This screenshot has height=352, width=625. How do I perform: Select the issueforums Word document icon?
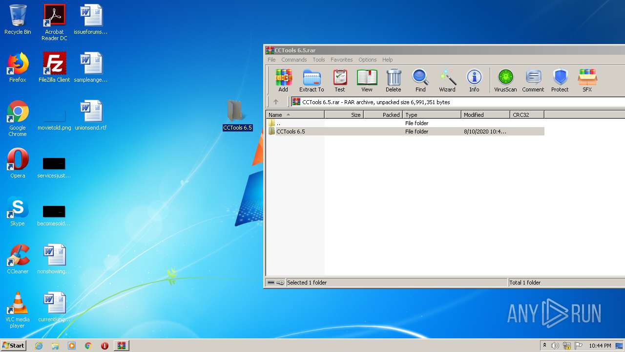(x=91, y=20)
